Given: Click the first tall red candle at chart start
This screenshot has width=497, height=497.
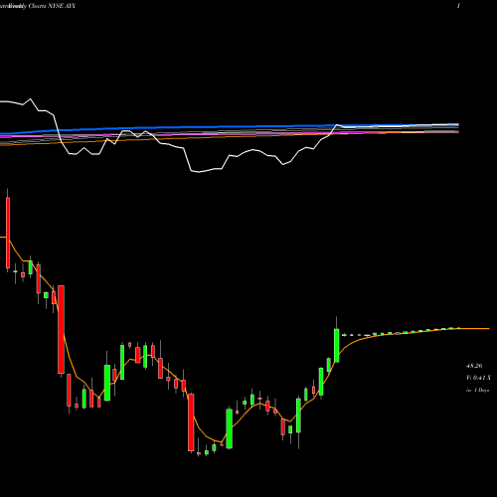Looking at the screenshot, I should click(x=8, y=233).
